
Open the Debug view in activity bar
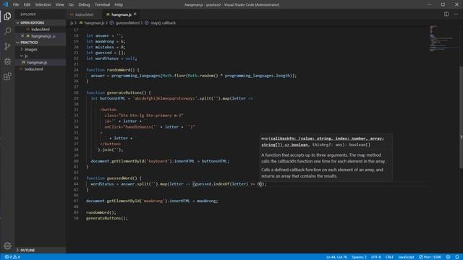click(x=7, y=61)
